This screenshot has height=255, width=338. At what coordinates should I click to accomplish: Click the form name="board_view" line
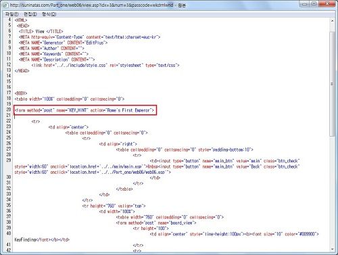[156, 223]
